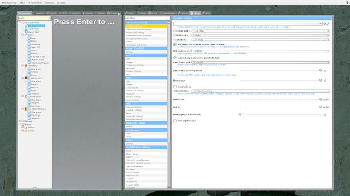Screen dimensions: 350x196
Task: Collapse the Builder tree node
Action: (22, 35)
